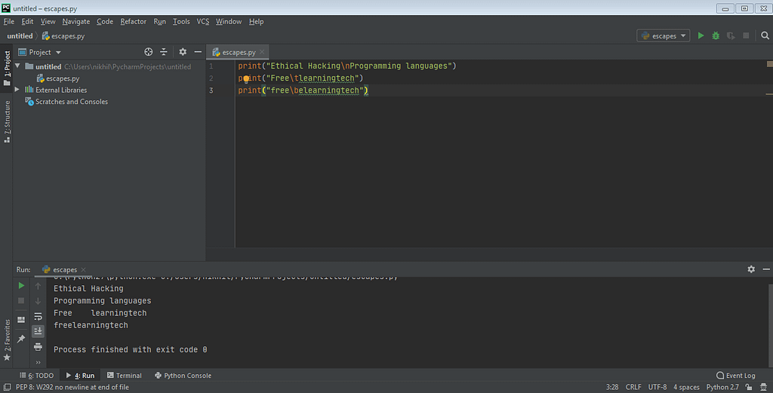Open the Run menu

click(x=159, y=21)
